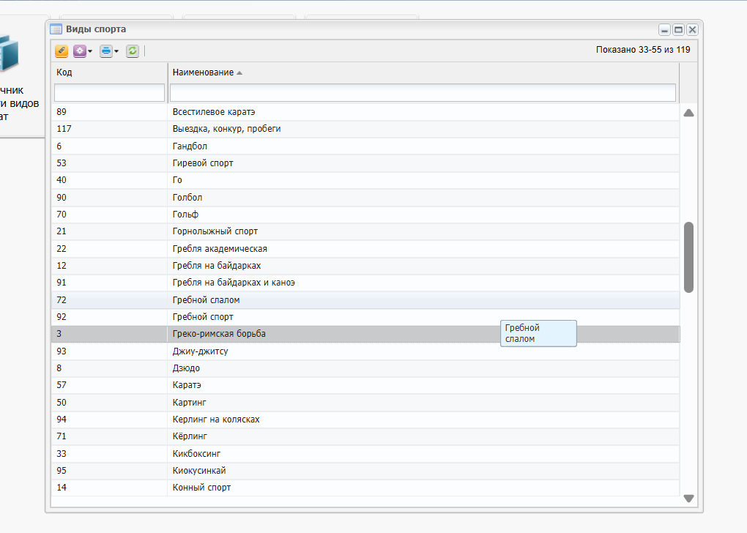Expand the print options dropdown arrow

coord(116,51)
